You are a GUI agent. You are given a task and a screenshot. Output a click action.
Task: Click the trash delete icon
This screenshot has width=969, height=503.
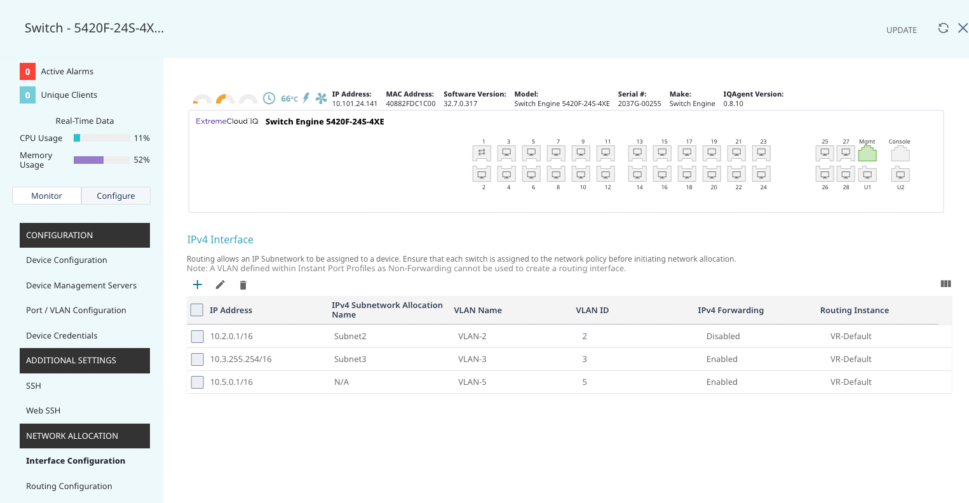click(243, 285)
